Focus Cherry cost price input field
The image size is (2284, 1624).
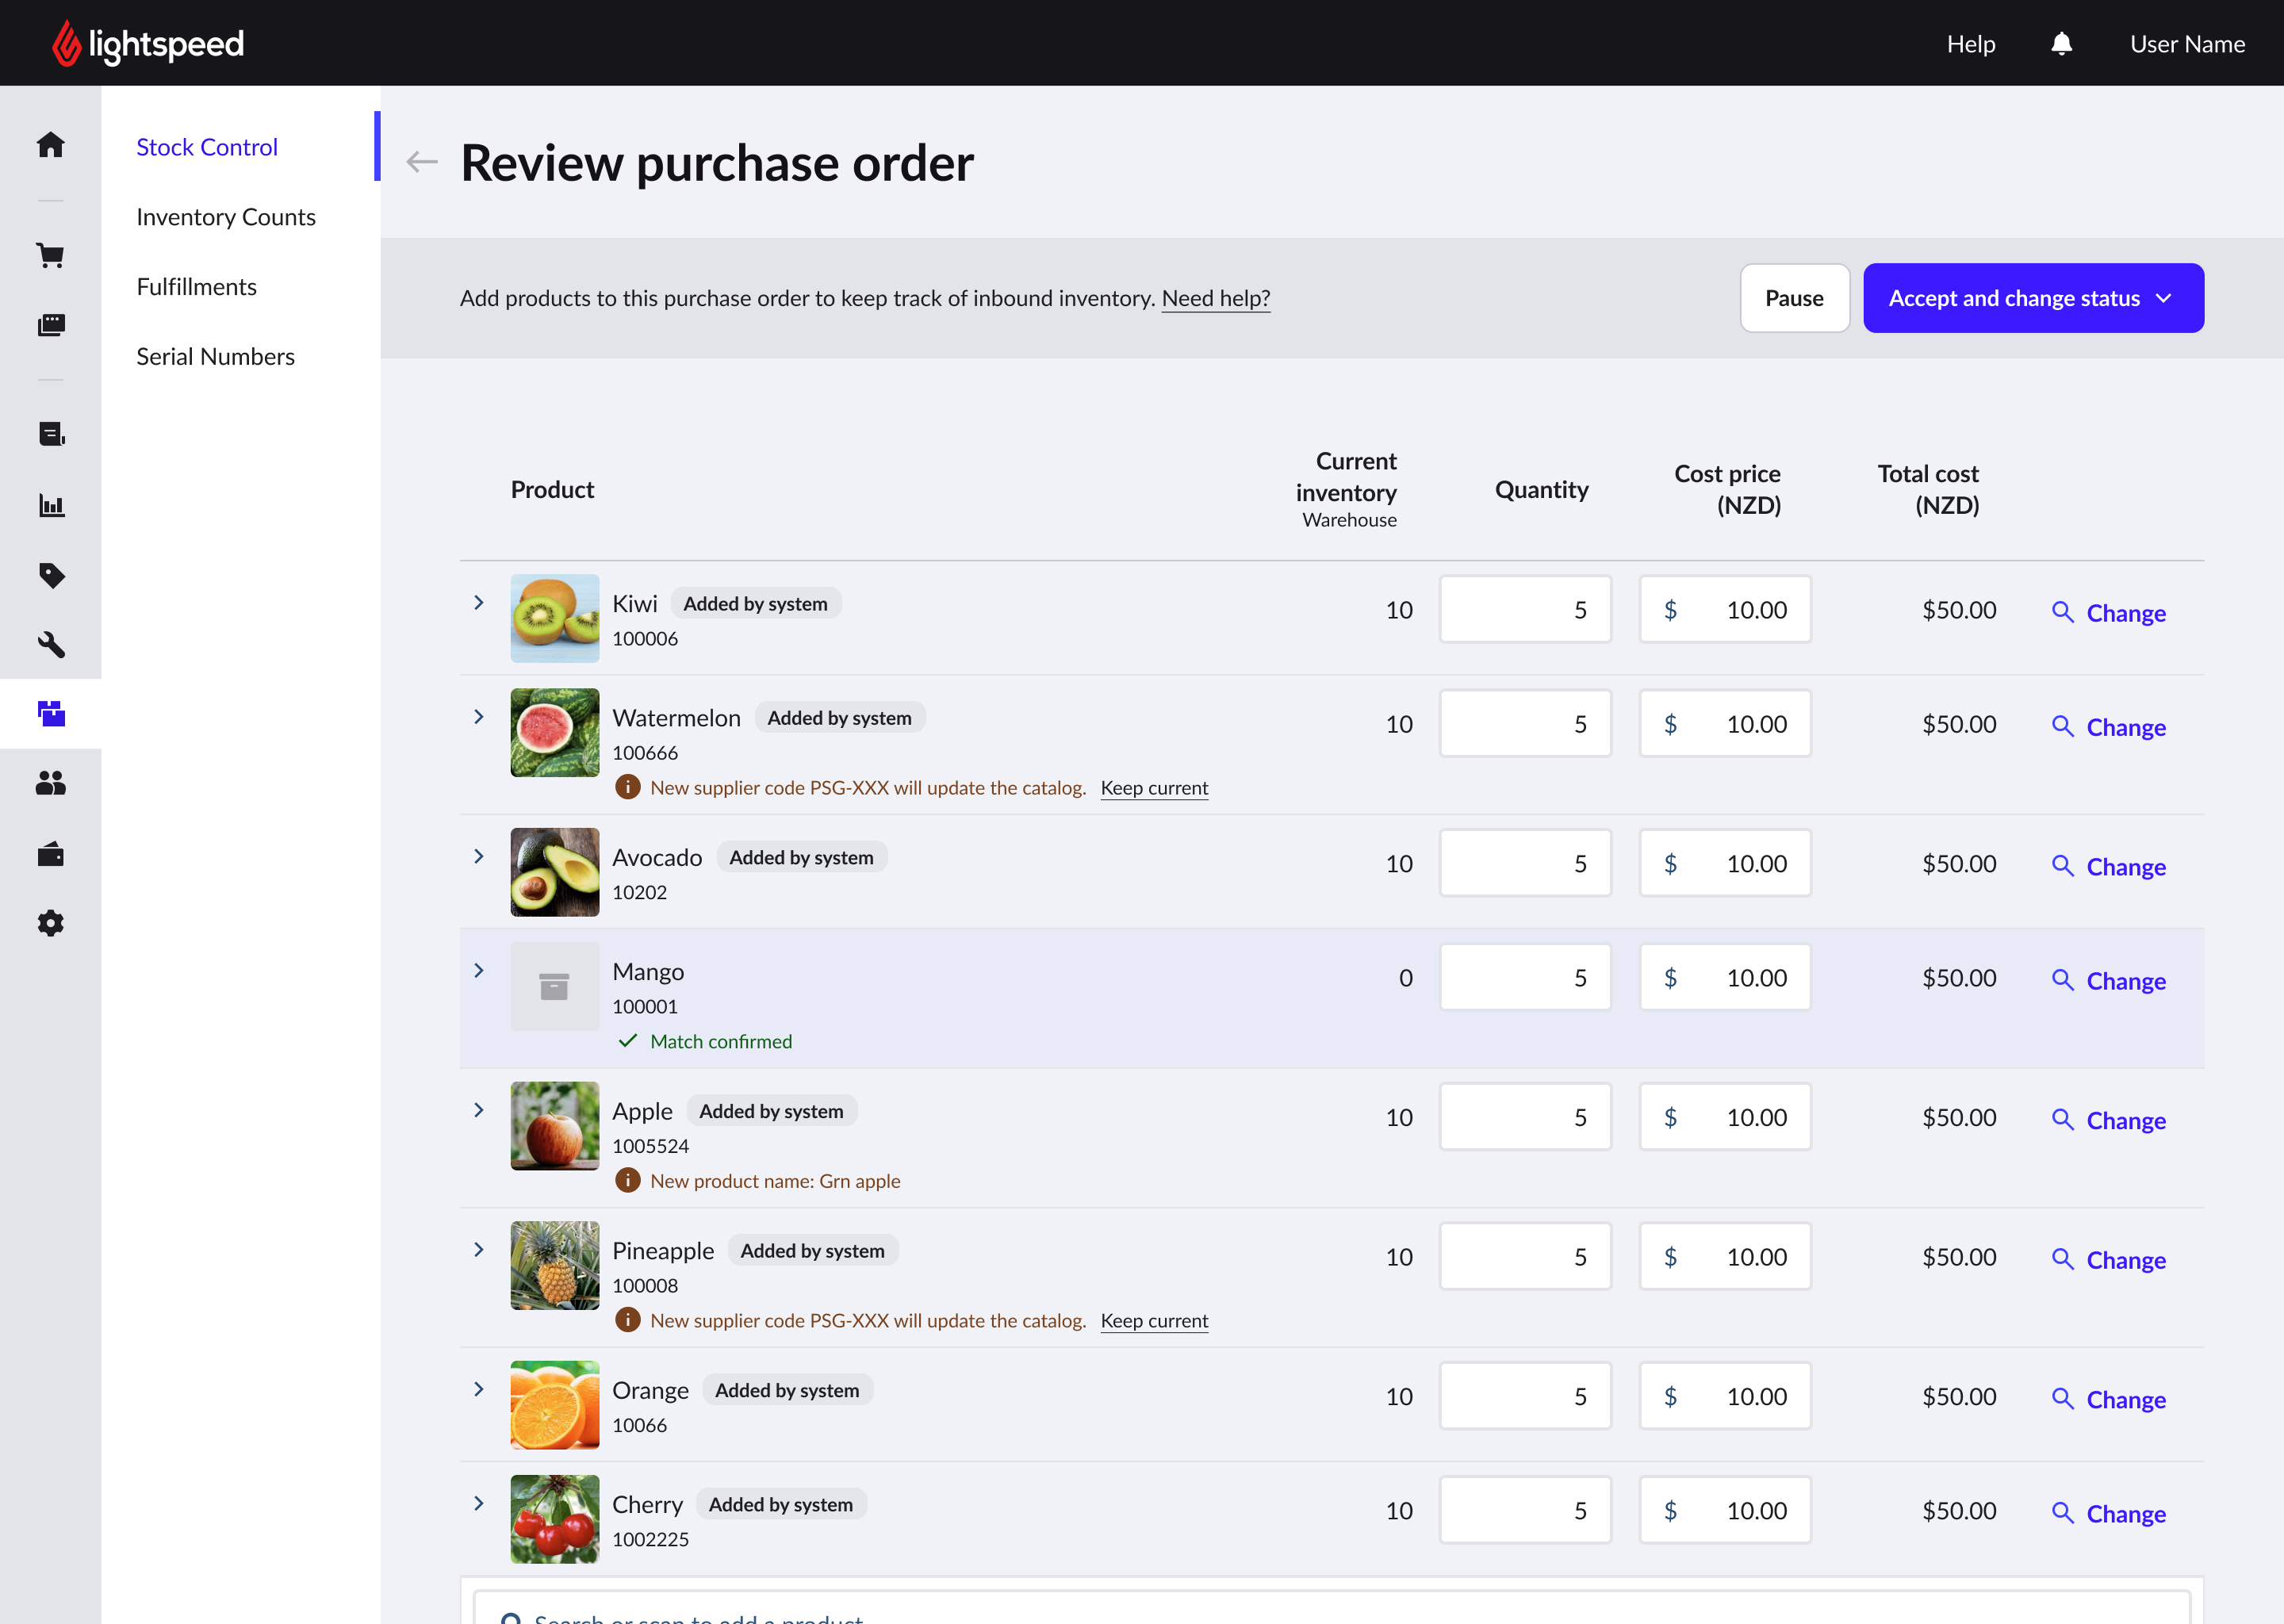click(x=1725, y=1510)
